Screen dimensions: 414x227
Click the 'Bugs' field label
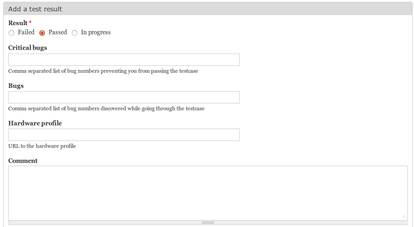point(16,86)
